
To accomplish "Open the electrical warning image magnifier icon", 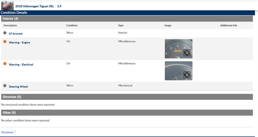I will tap(187, 75).
